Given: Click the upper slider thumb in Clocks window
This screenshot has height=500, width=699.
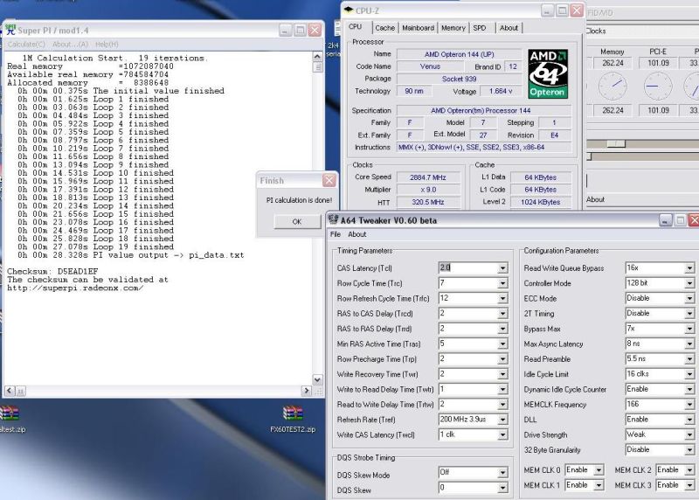Looking at the screenshot, I should click(616, 143).
